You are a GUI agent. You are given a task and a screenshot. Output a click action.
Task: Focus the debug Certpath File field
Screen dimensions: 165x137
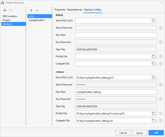(116, 64)
